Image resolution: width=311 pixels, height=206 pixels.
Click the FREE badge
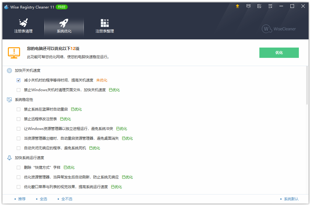[x=62, y=7]
